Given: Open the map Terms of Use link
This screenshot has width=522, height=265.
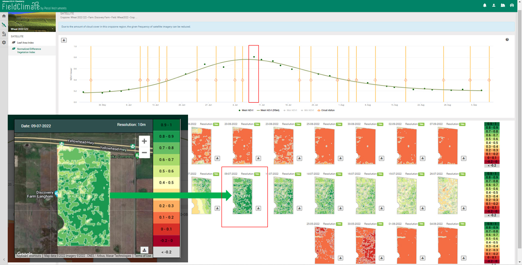Looking at the screenshot, I should (143, 256).
